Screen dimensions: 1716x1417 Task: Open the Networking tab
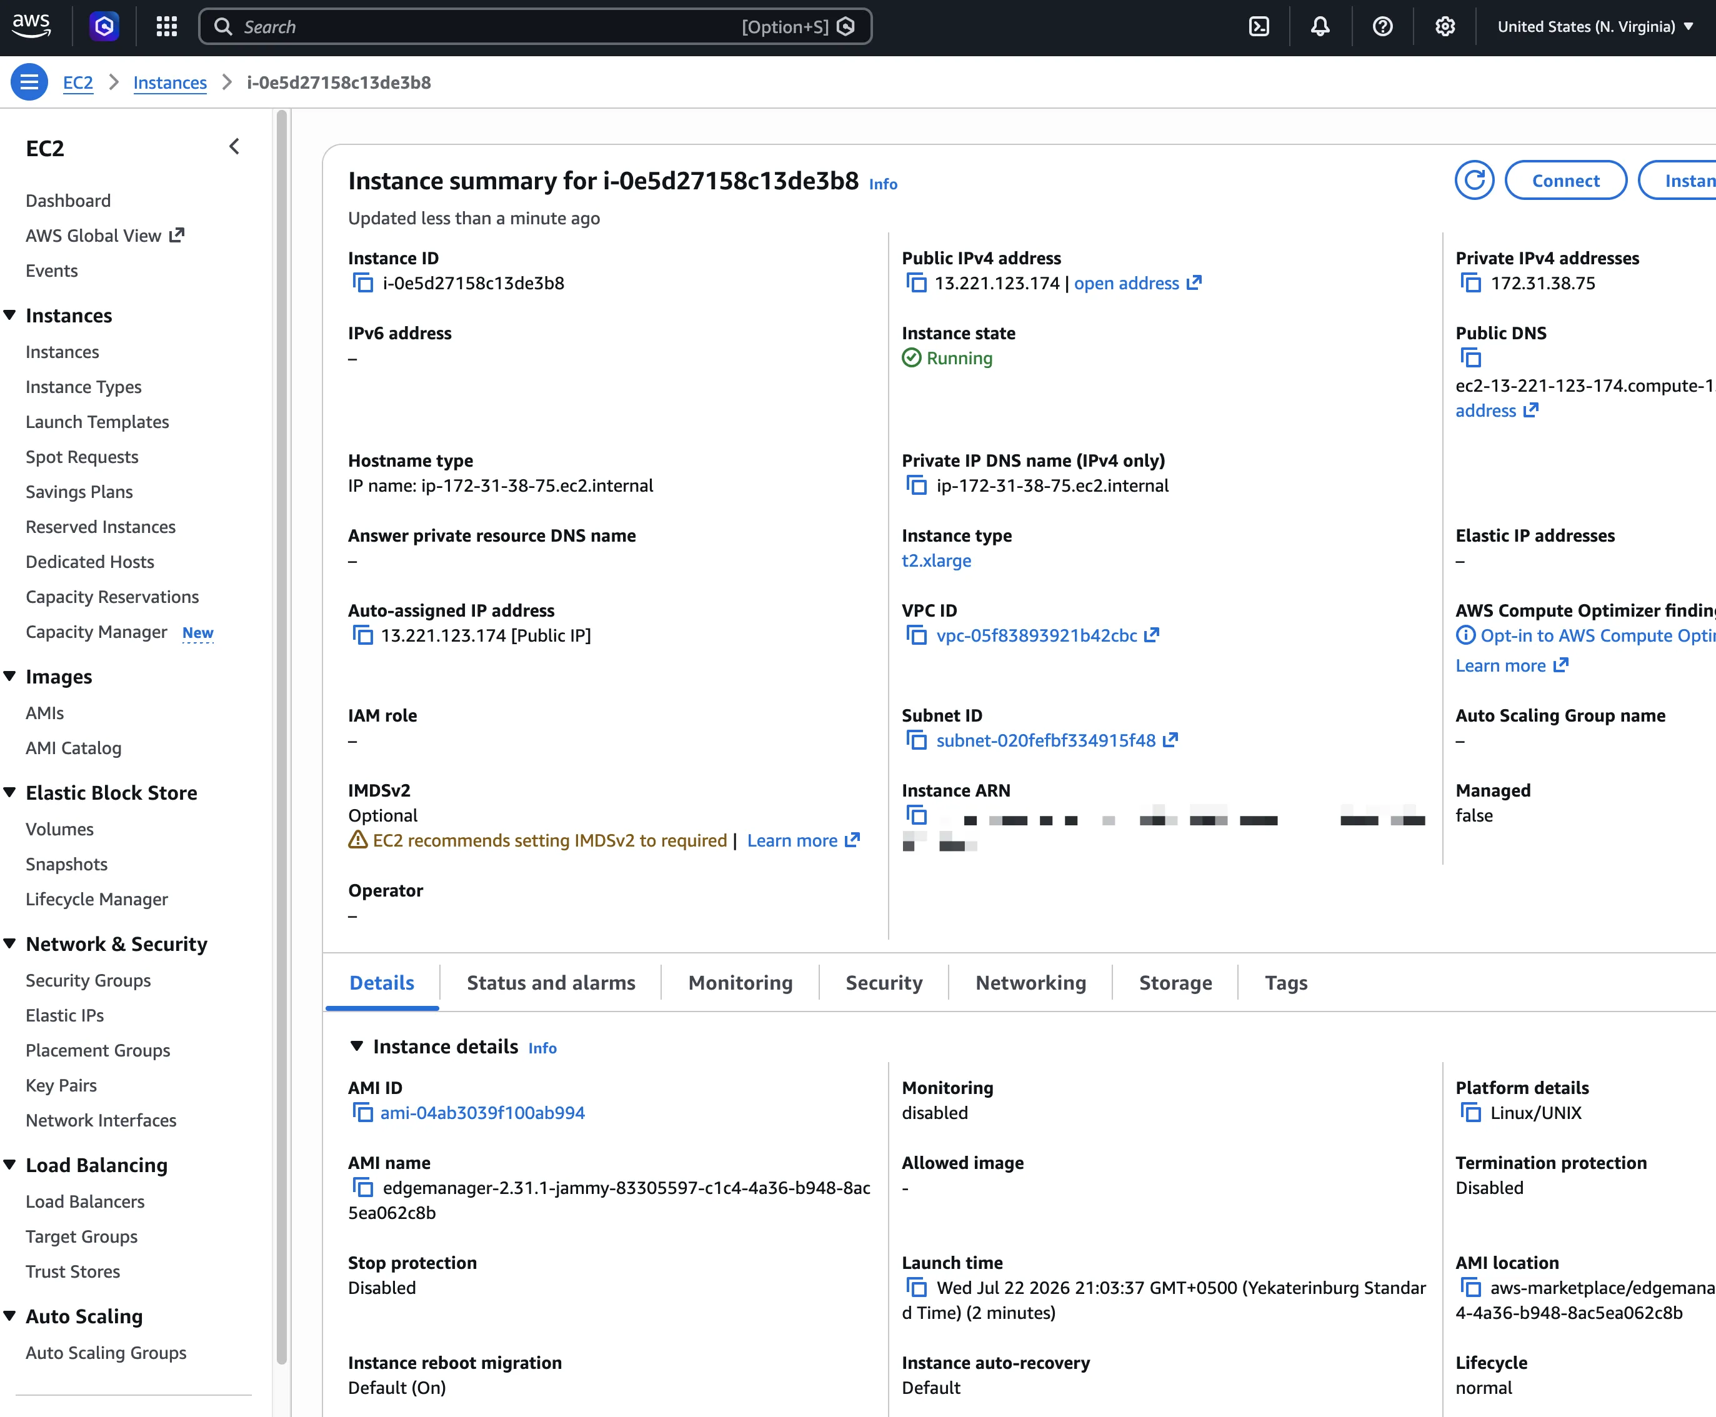(x=1030, y=983)
